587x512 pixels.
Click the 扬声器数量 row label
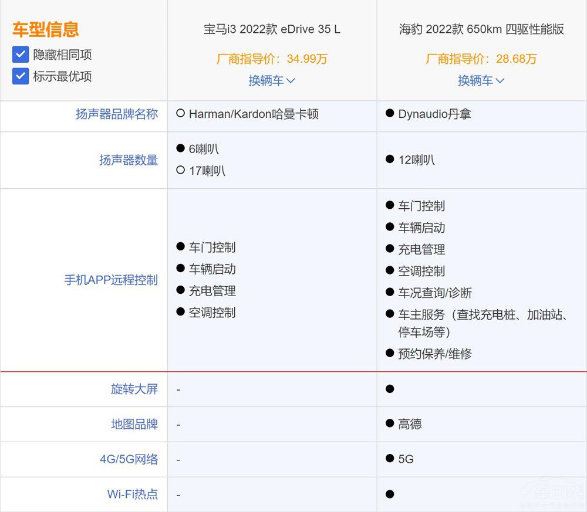tap(129, 160)
